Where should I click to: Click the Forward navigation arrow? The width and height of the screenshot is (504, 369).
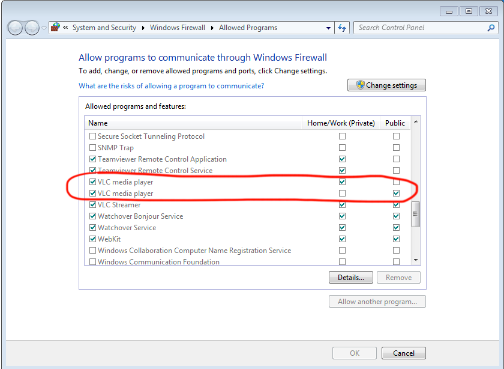[x=32, y=28]
